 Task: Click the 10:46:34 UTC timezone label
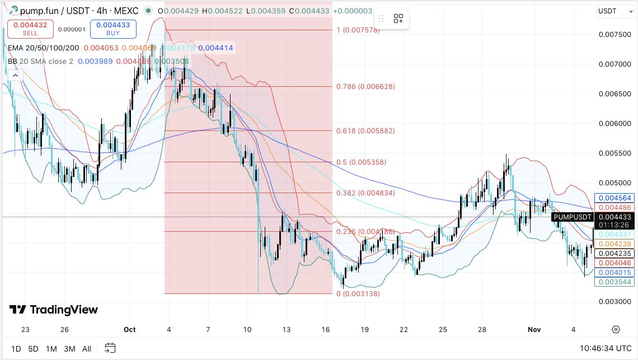(606, 348)
